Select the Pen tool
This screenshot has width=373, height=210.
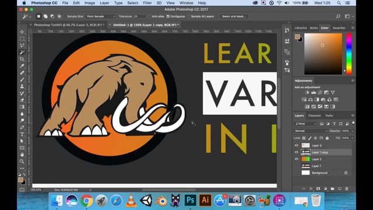point(22,127)
